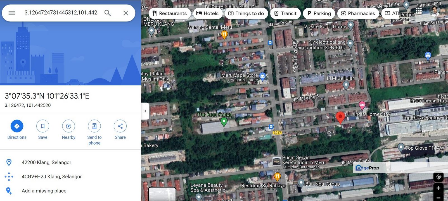Open ONEXOX Meru Klang marker
Viewport: 448px width, 201px height.
pyautogui.click(x=151, y=31)
